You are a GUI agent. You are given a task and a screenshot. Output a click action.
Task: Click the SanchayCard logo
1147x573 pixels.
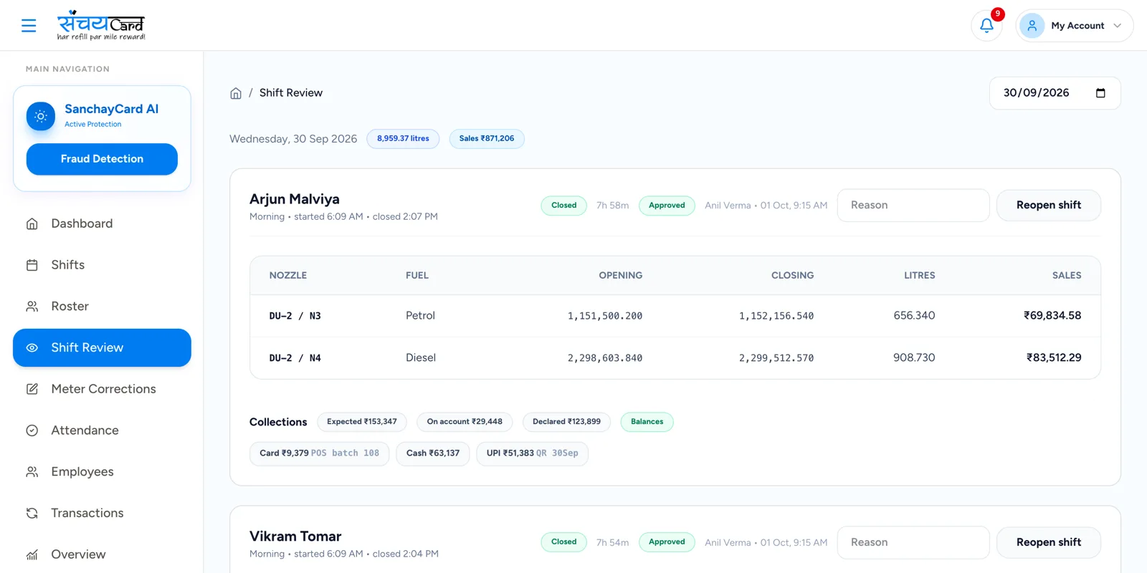tap(101, 25)
